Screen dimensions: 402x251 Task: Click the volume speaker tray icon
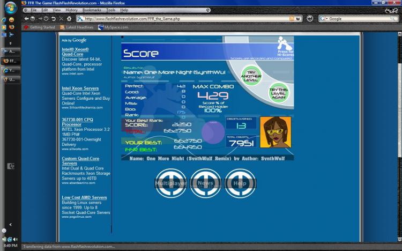[15, 239]
